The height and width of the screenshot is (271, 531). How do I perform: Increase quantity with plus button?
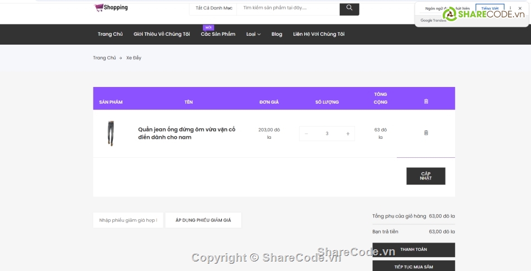(348, 133)
